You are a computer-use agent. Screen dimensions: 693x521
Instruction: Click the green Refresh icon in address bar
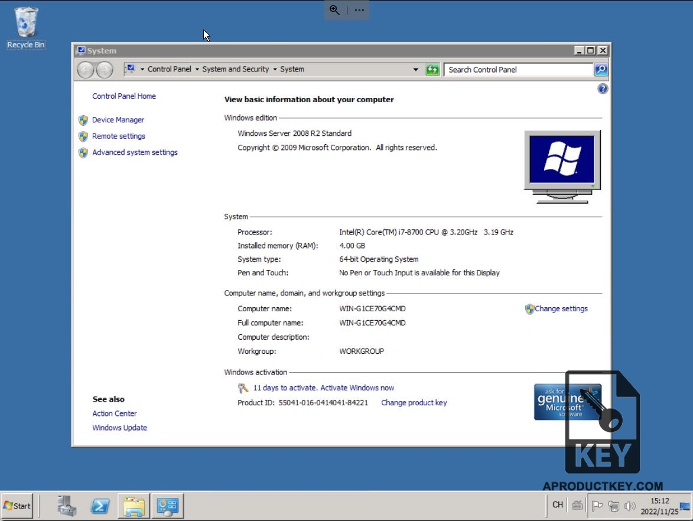click(432, 69)
